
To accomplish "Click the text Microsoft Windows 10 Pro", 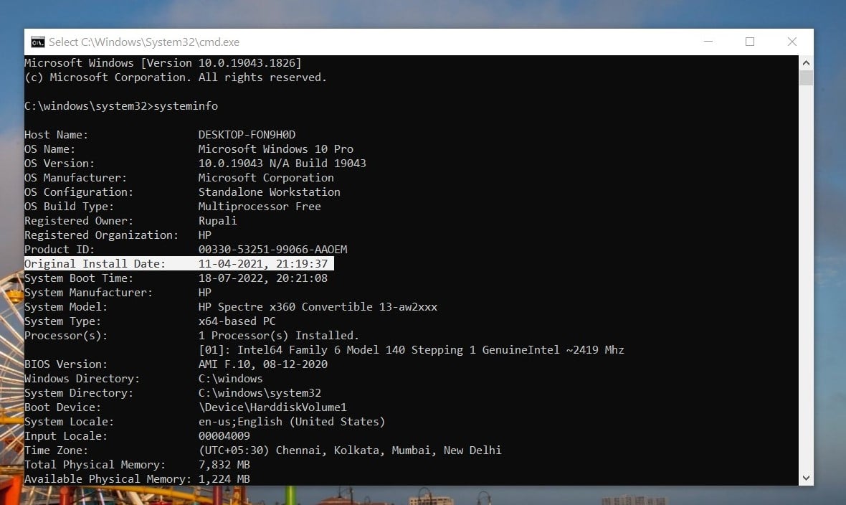I will (x=276, y=149).
